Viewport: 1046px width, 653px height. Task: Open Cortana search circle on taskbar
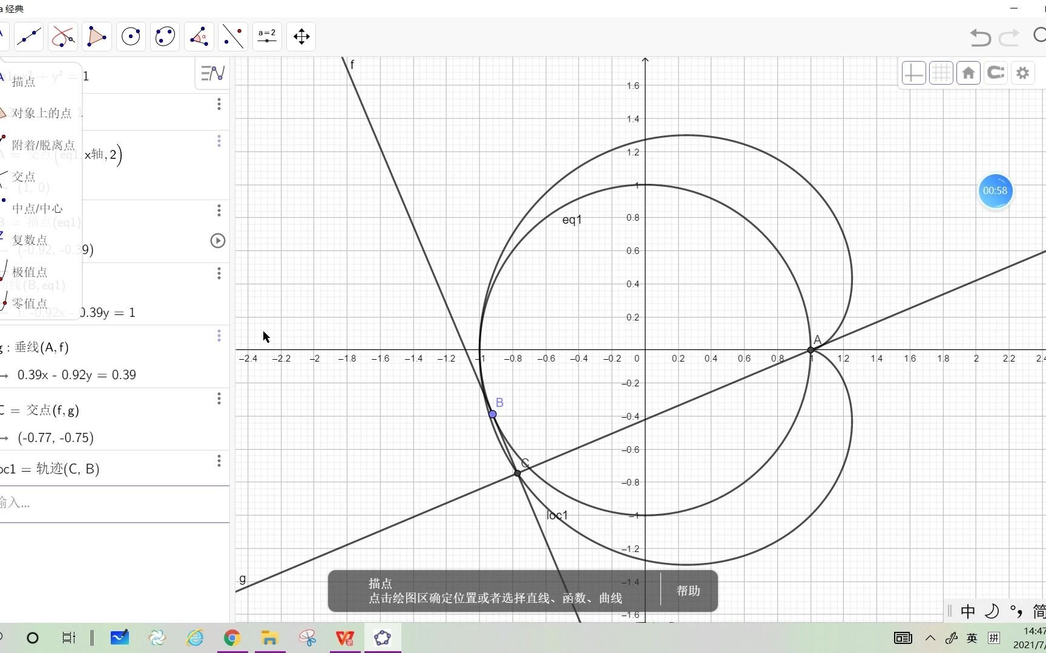[x=33, y=638]
